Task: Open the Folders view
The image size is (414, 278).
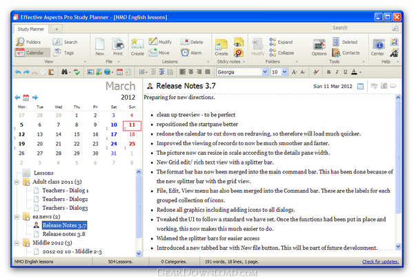Action: [x=28, y=42]
